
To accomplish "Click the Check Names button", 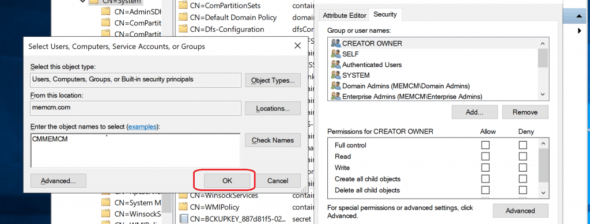I will (x=273, y=140).
